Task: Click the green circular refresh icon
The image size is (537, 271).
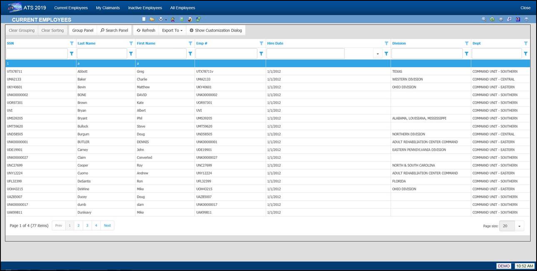Action: click(492, 19)
